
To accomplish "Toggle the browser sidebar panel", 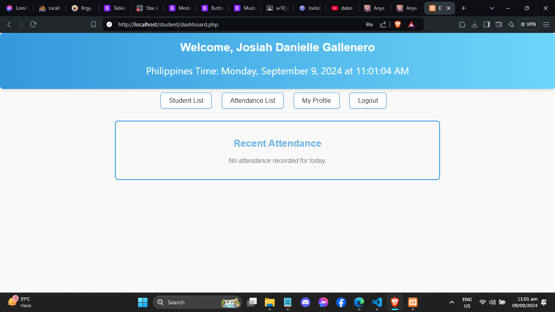I will 486,24.
